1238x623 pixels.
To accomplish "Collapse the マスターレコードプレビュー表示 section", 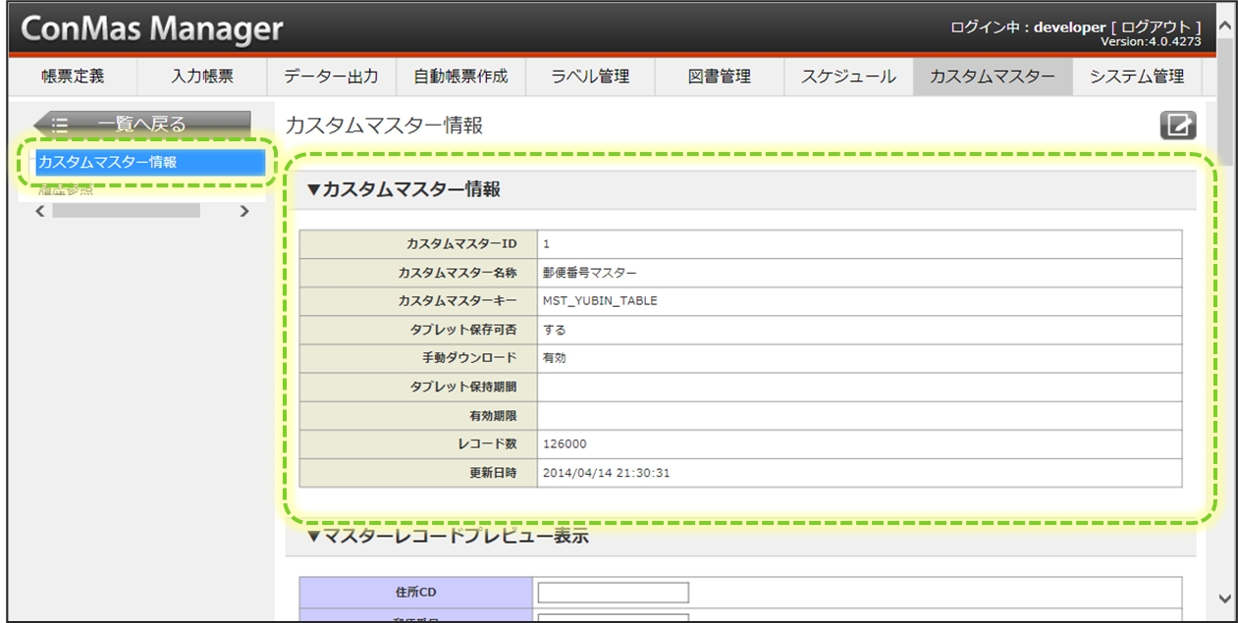I will pos(314,536).
